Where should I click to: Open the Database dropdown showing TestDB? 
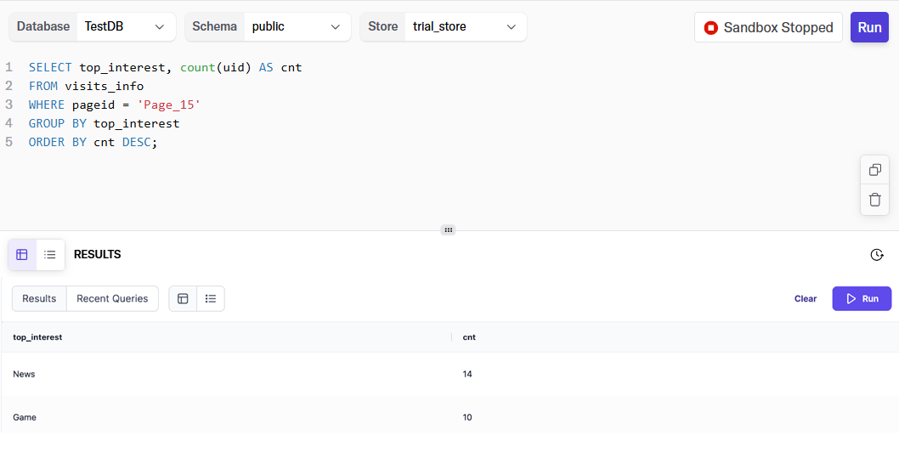pyautogui.click(x=126, y=26)
